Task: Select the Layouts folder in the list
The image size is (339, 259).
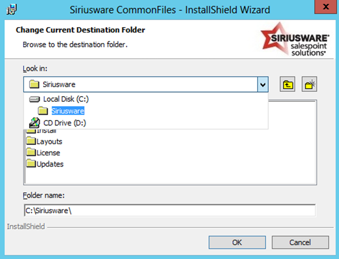Action: click(49, 142)
